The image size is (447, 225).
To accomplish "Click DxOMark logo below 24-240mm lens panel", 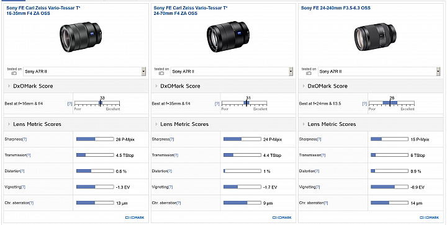I will 430,218.
